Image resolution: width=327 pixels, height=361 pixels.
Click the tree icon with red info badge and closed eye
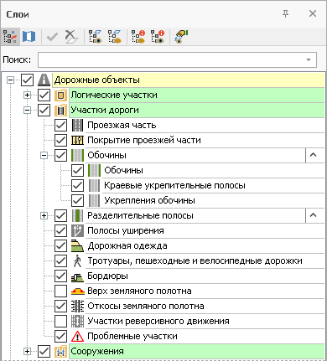coord(138,37)
